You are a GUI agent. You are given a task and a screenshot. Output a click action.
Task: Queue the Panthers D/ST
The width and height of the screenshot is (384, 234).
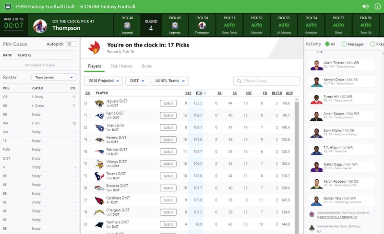(x=168, y=224)
